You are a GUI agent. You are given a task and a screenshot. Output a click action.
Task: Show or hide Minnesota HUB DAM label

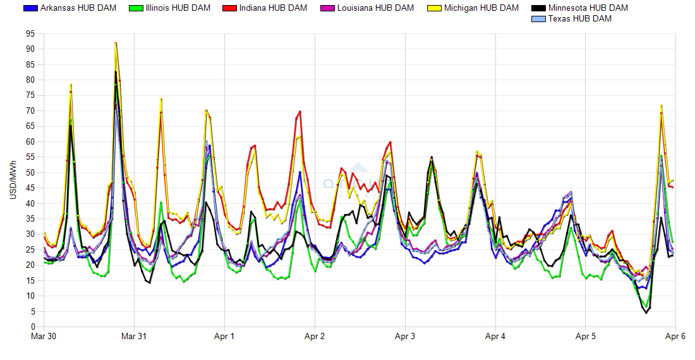(588, 8)
